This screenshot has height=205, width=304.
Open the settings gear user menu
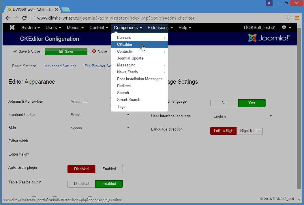click(x=286, y=28)
